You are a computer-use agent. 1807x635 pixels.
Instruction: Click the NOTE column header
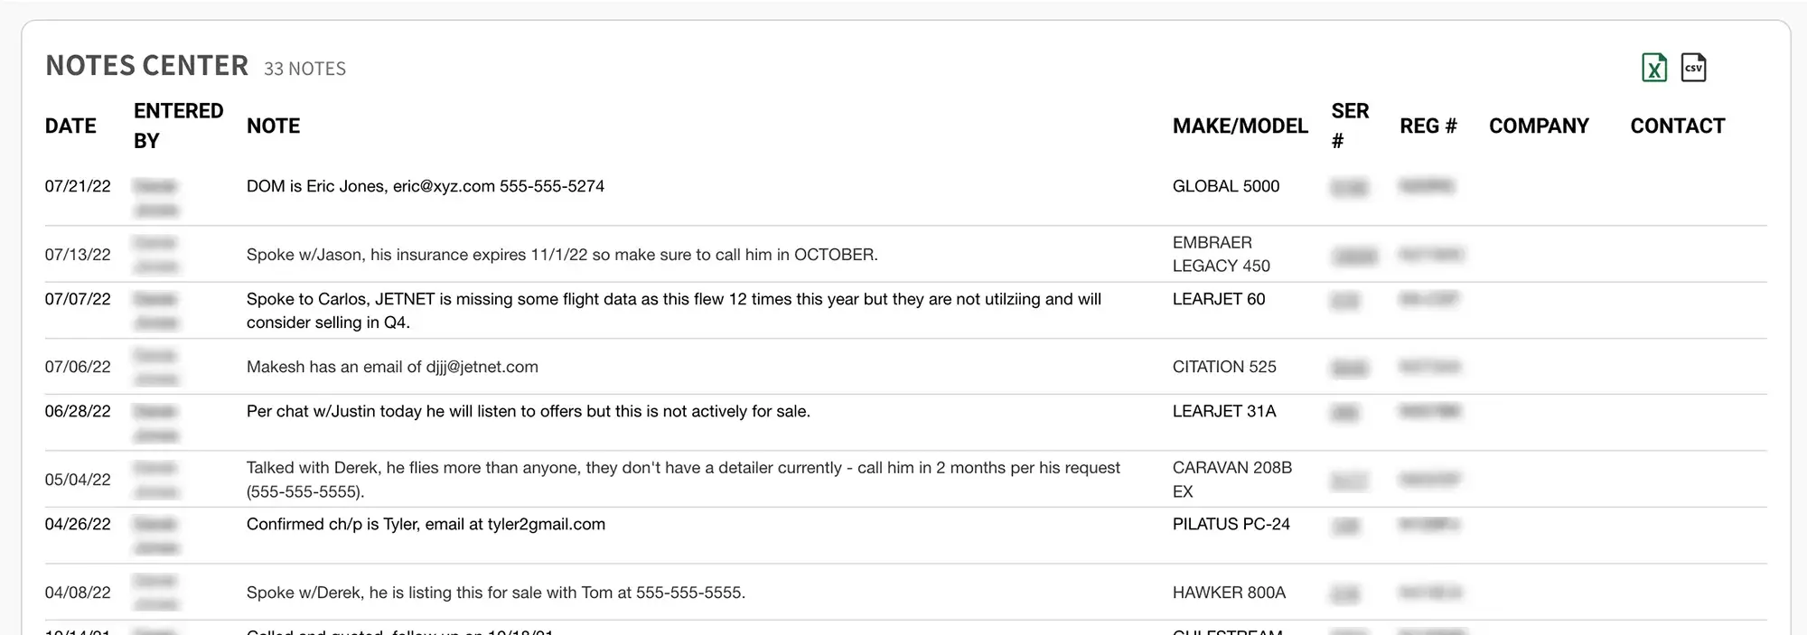273,126
